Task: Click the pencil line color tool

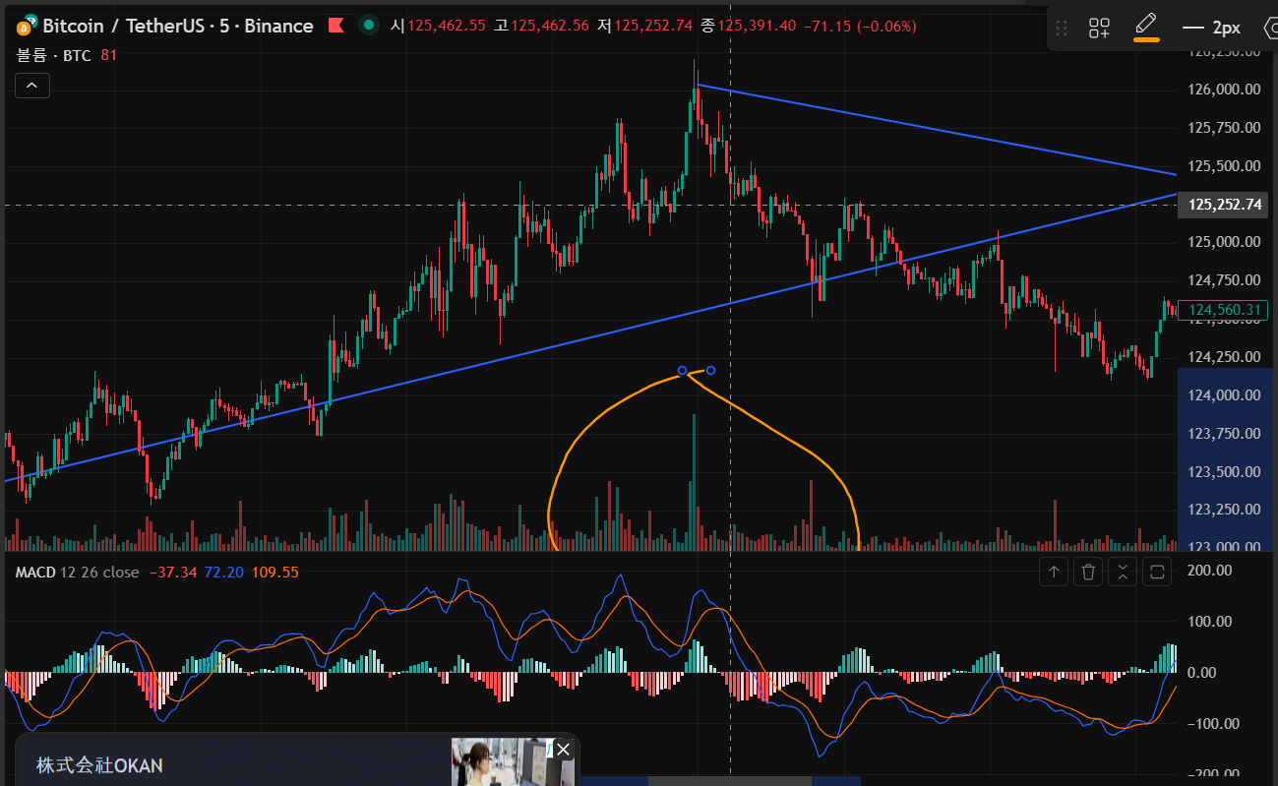Action: [x=1145, y=26]
